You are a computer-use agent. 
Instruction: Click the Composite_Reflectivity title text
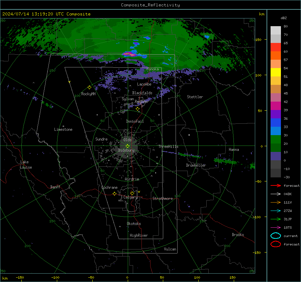[150, 5]
